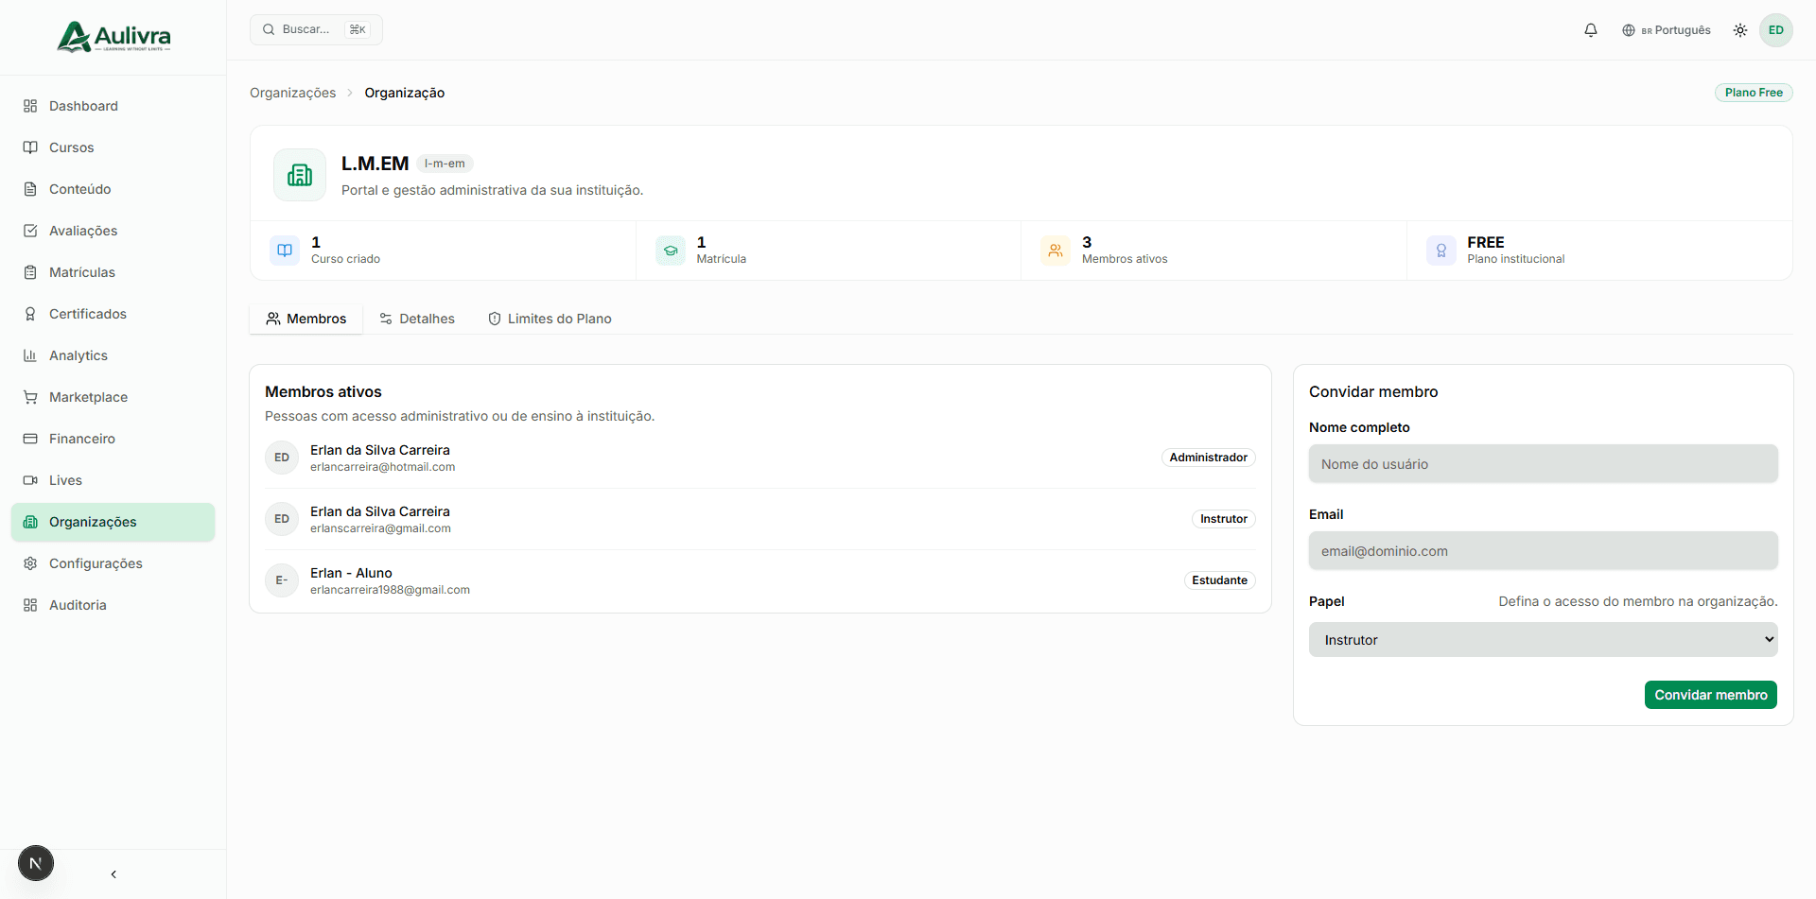Click the Administrador role badge
The width and height of the screenshot is (1816, 899).
click(x=1208, y=458)
